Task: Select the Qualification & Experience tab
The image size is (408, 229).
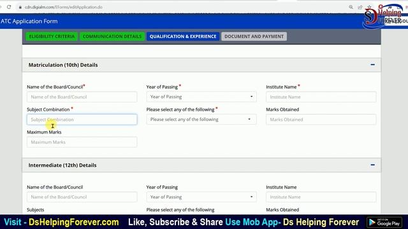Action: click(x=183, y=36)
